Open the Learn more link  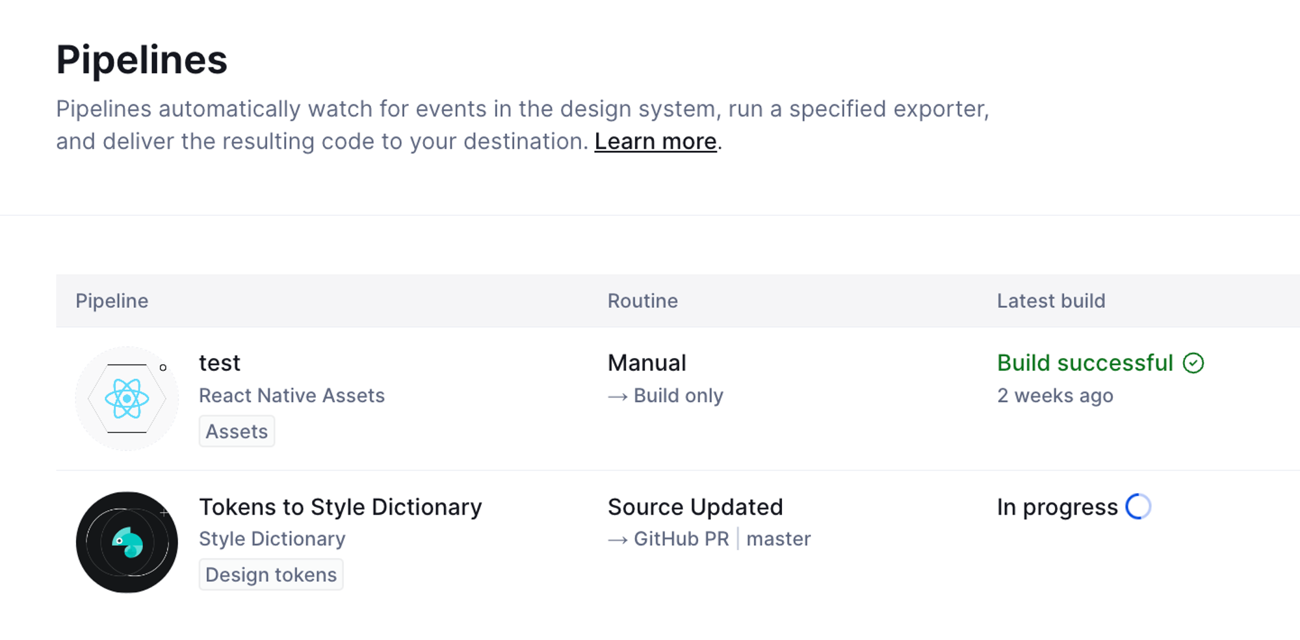tap(655, 141)
